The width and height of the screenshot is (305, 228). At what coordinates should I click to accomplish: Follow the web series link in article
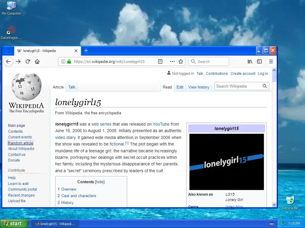(101, 124)
